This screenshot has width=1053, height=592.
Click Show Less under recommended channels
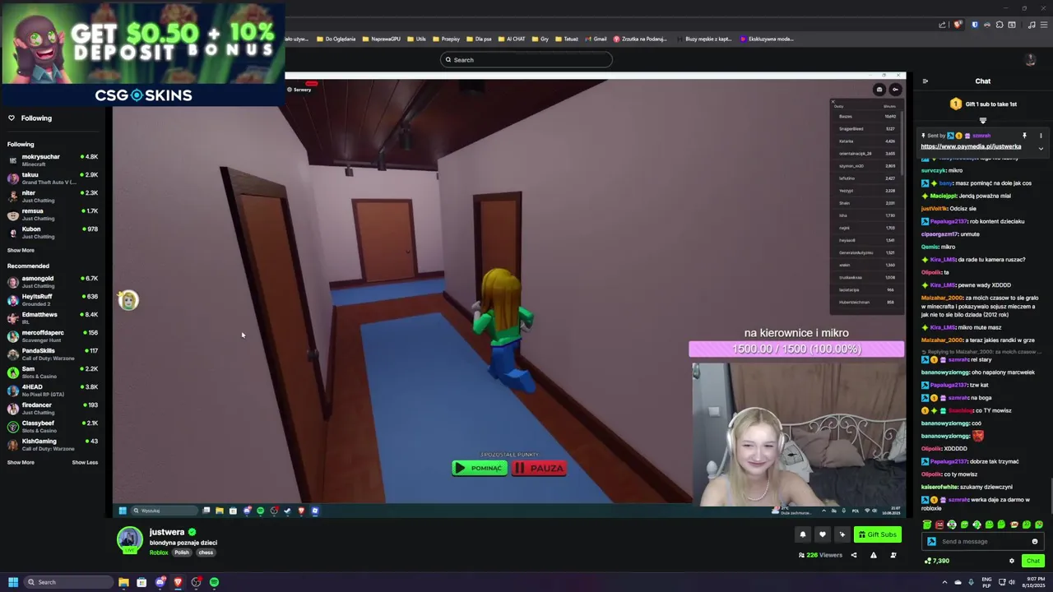[85, 462]
